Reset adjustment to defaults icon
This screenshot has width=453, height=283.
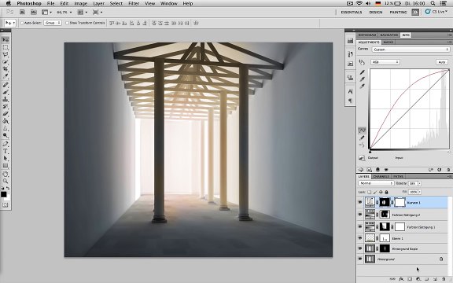pyautogui.click(x=440, y=170)
